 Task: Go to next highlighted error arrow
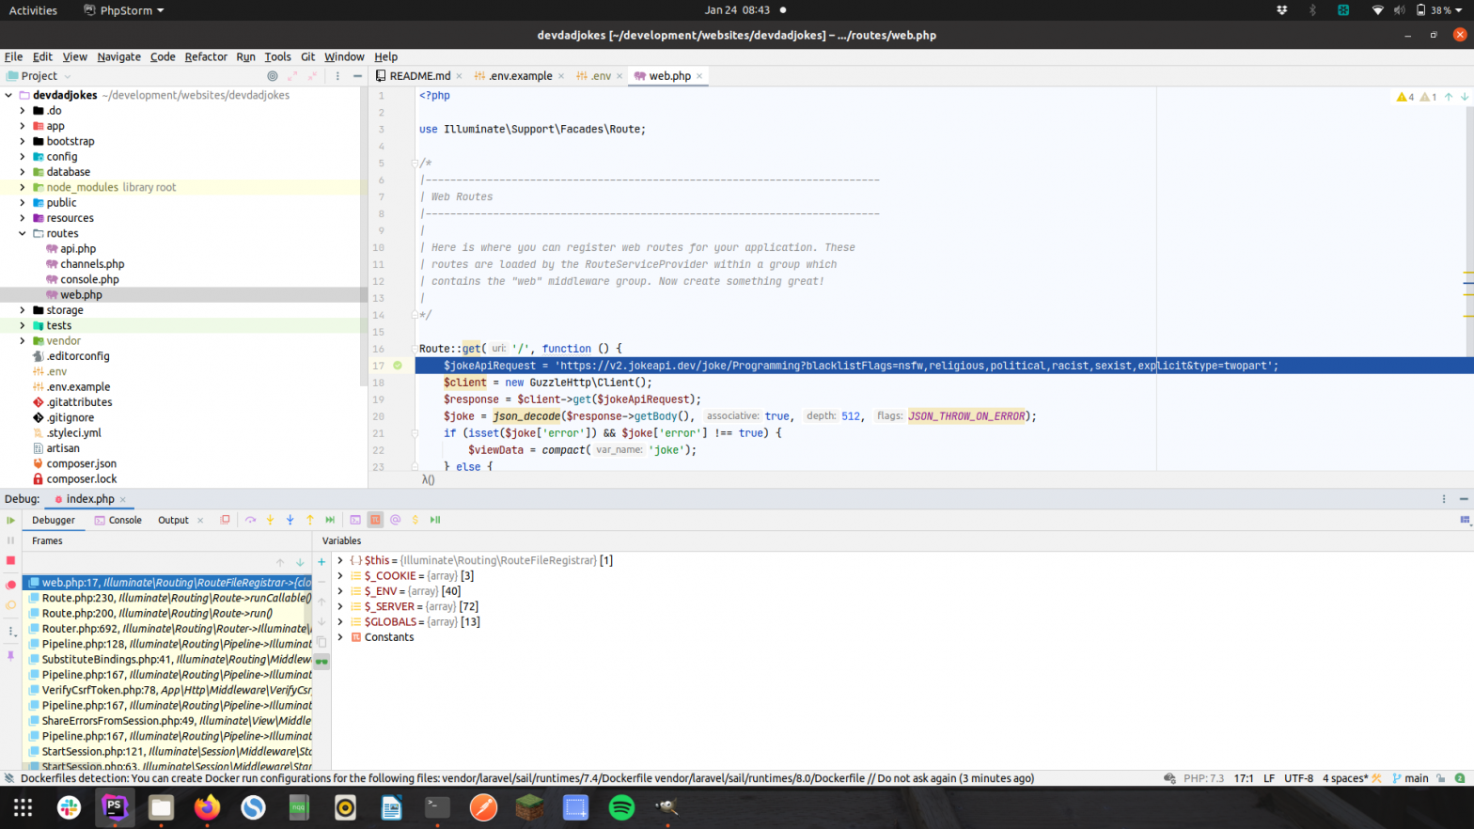[1465, 97]
